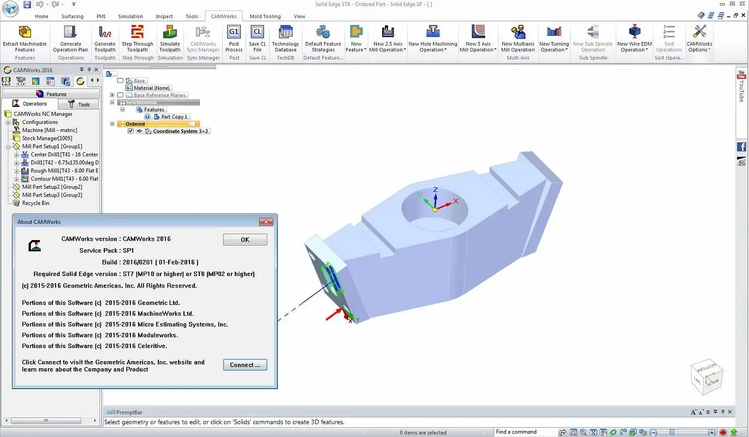Open New 3 Axis Mill Operation dropdown
749x437 pixels.
coord(479,38)
